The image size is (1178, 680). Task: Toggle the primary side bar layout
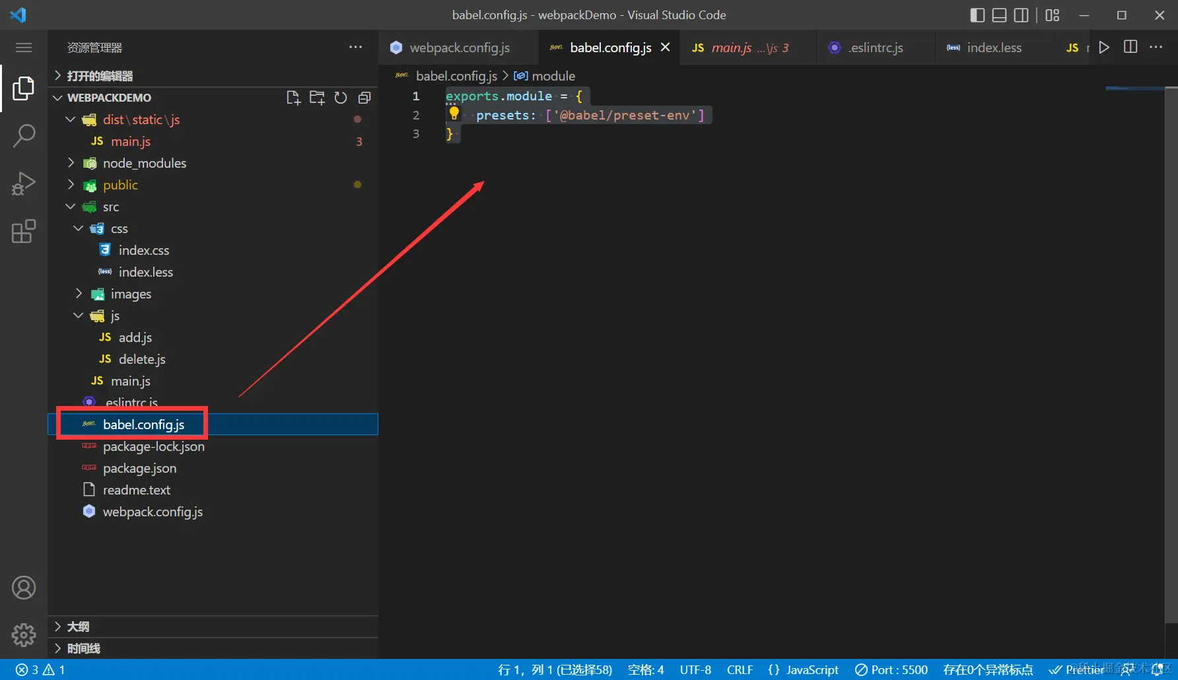coord(978,15)
